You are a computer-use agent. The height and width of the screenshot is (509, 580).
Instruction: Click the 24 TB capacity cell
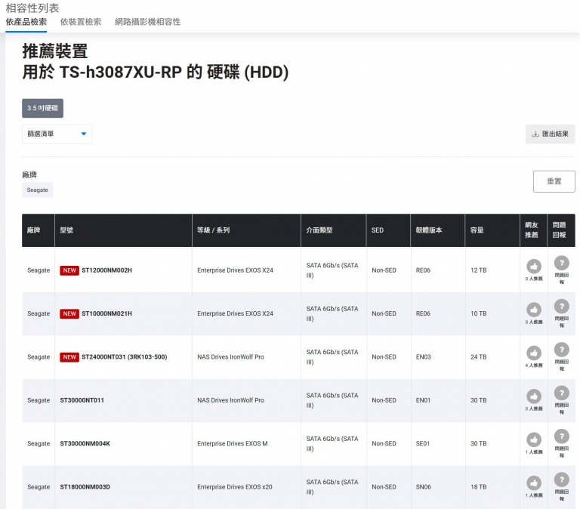pos(478,357)
